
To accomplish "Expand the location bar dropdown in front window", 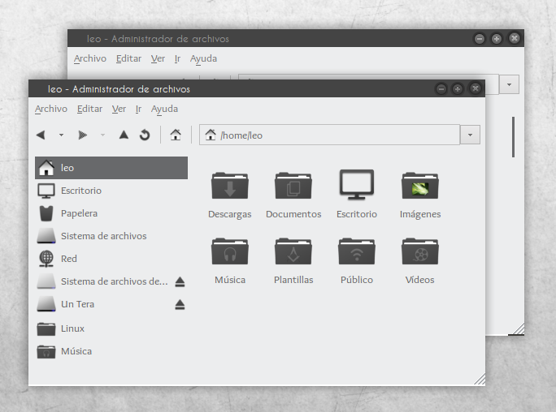I will (x=470, y=135).
